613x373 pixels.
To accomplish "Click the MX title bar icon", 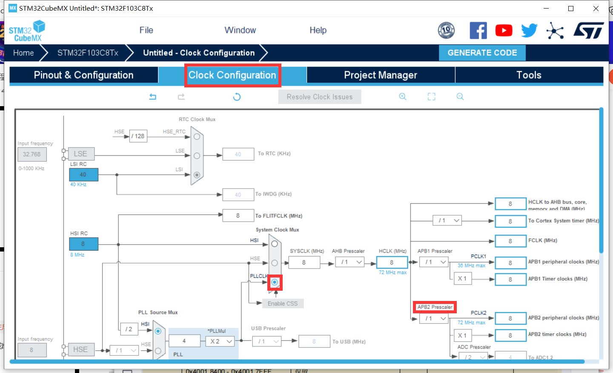I will [x=13, y=8].
